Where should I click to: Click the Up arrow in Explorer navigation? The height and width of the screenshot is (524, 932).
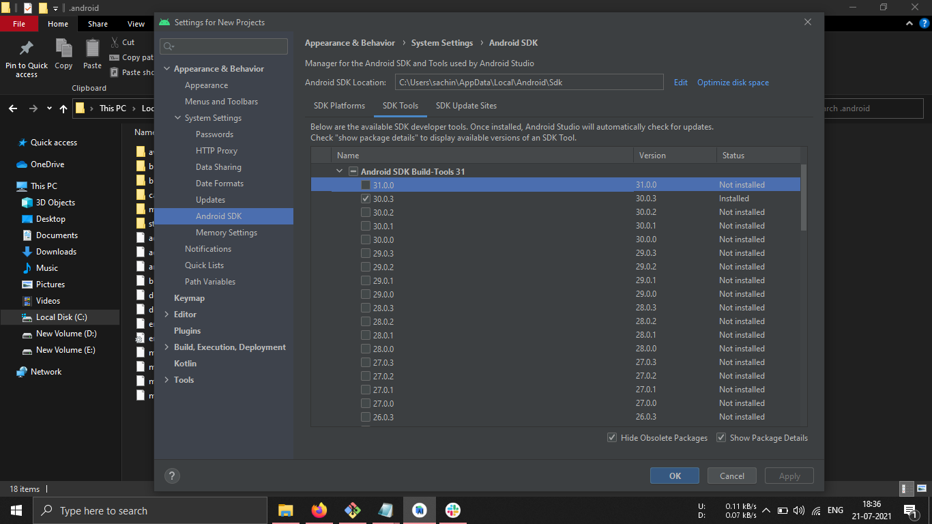pos(63,108)
